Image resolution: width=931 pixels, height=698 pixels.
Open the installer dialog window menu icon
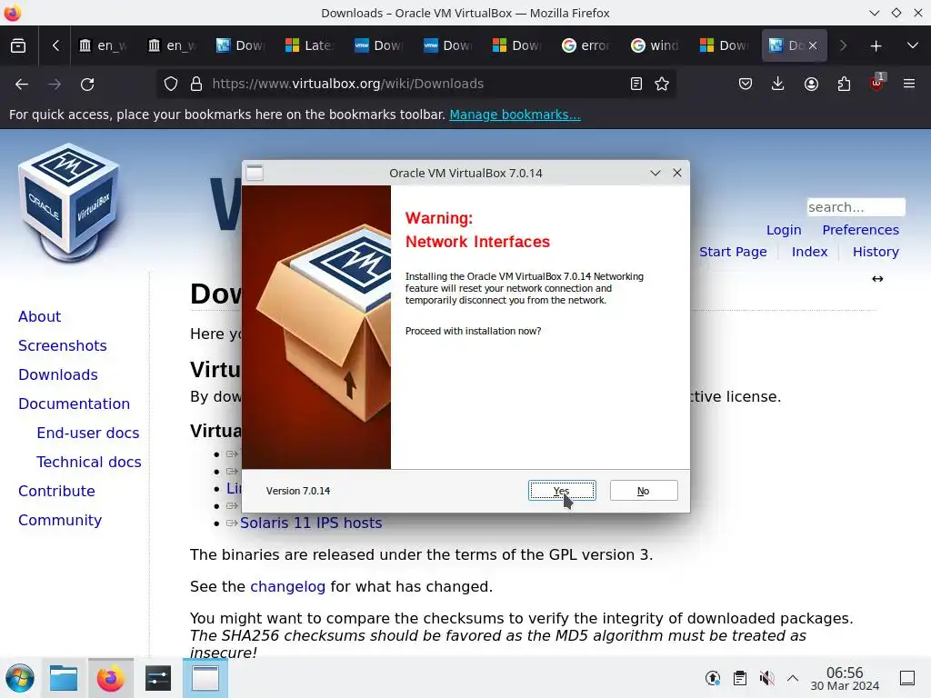[x=255, y=173]
